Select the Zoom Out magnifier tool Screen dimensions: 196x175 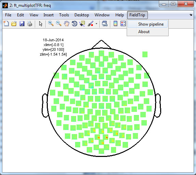(59, 24)
